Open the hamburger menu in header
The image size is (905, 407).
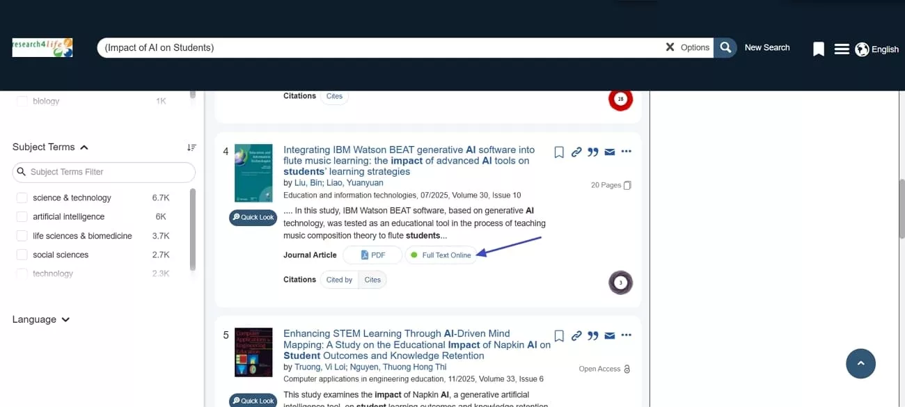tap(842, 49)
